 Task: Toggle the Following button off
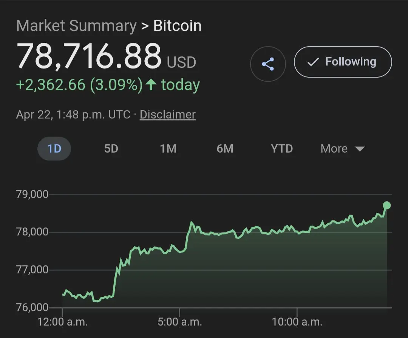coord(343,62)
